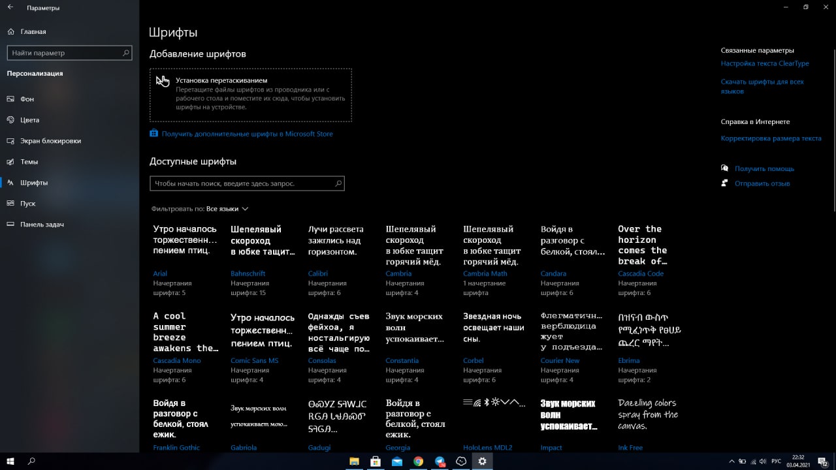Screen dimensions: 836x470
Task: Select the Gabriola font name
Action: 244,448
